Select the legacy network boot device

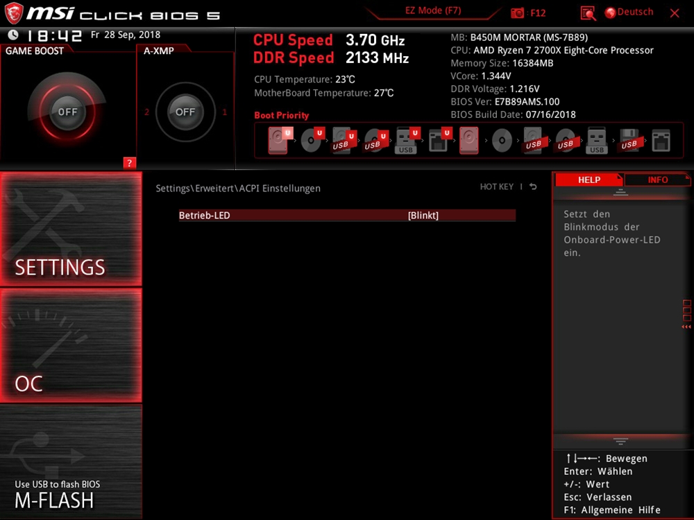click(661, 141)
